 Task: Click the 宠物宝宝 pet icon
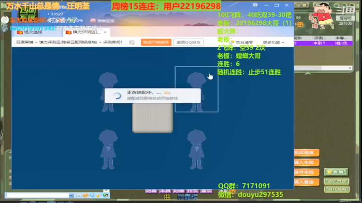tap(93, 21)
